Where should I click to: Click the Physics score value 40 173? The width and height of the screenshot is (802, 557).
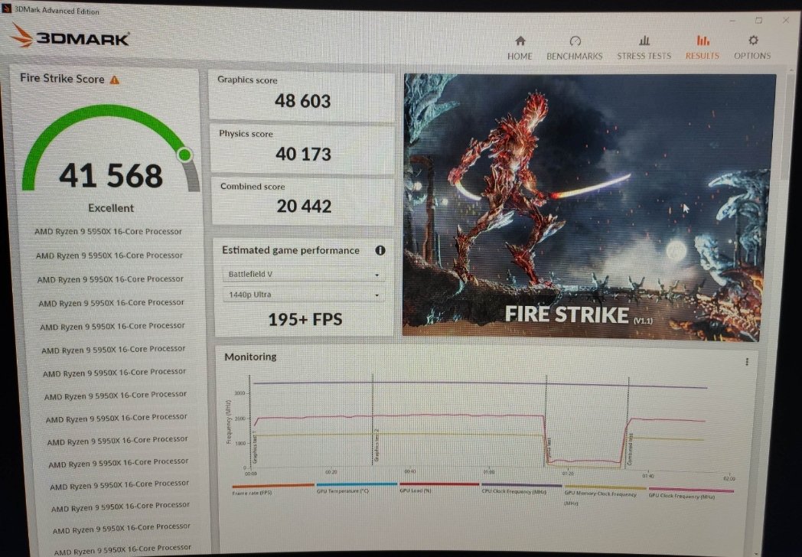pos(303,154)
